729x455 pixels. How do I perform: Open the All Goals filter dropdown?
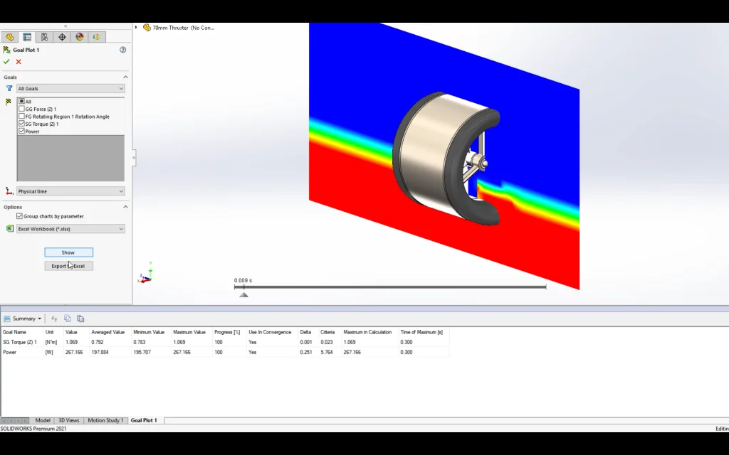pos(70,89)
